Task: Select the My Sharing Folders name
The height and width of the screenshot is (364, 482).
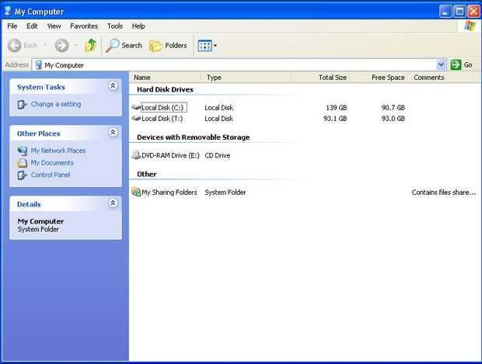Action: [x=169, y=192]
